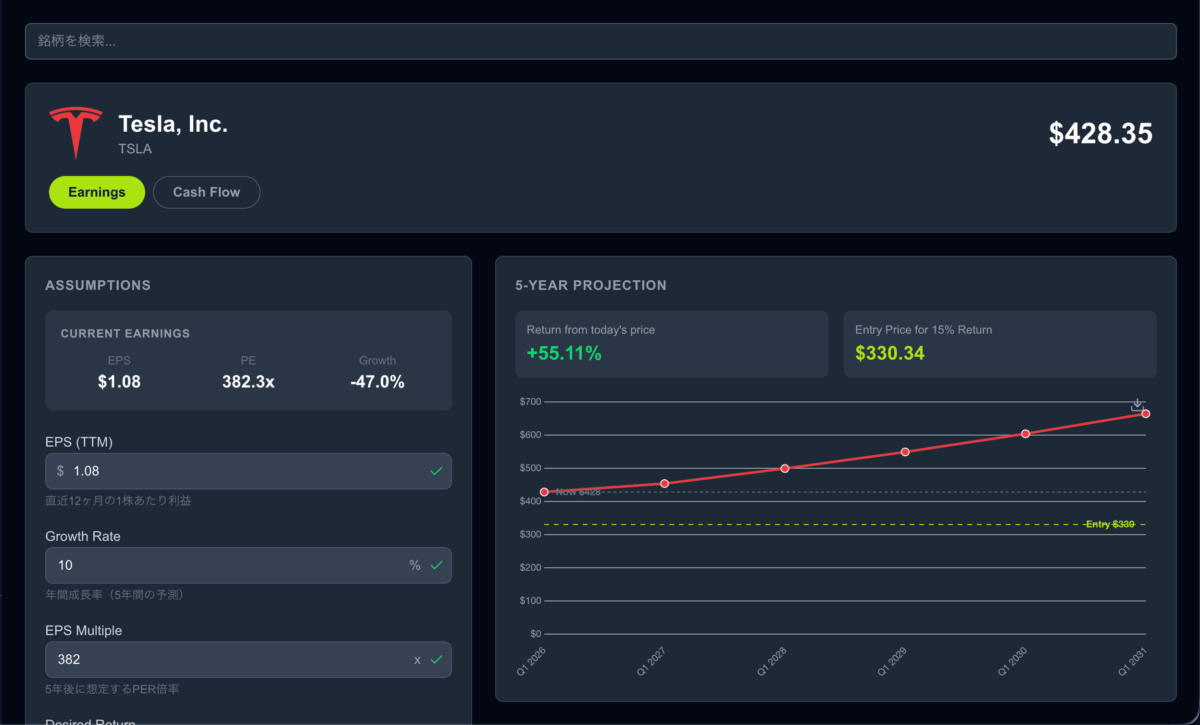The image size is (1200, 725).
Task: Click the TSLA ticker symbol
Action: (x=135, y=149)
